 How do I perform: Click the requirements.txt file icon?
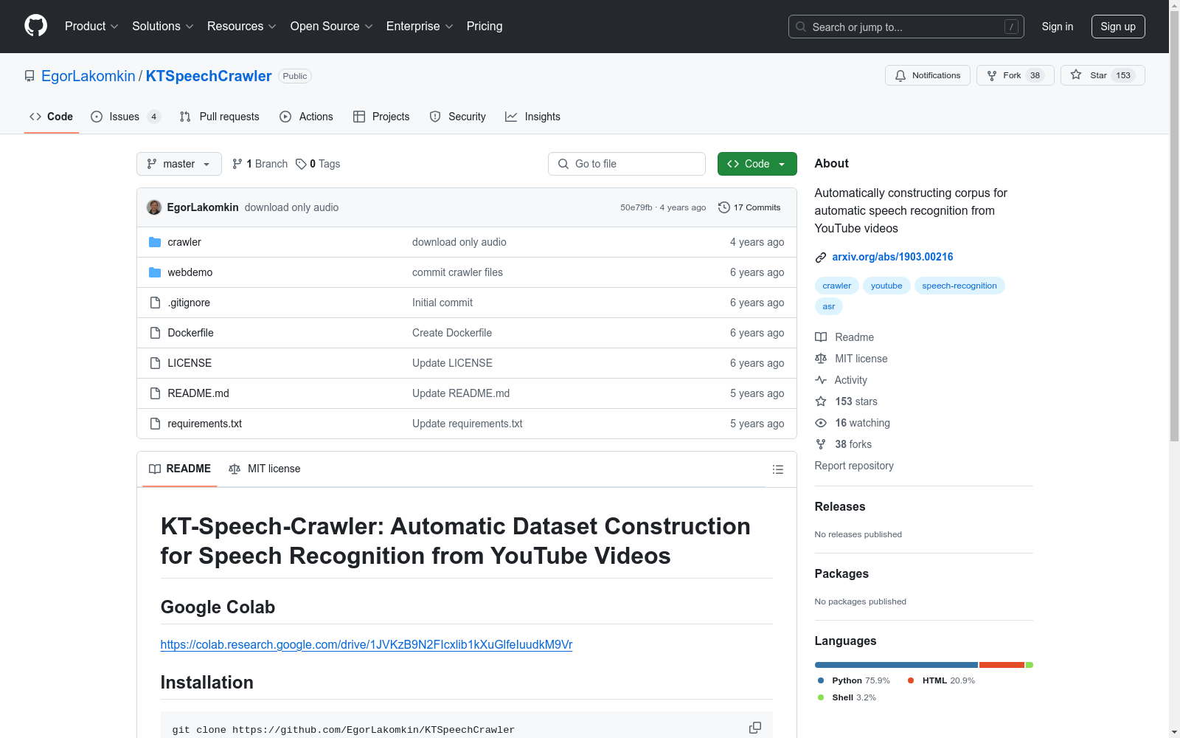pos(155,424)
